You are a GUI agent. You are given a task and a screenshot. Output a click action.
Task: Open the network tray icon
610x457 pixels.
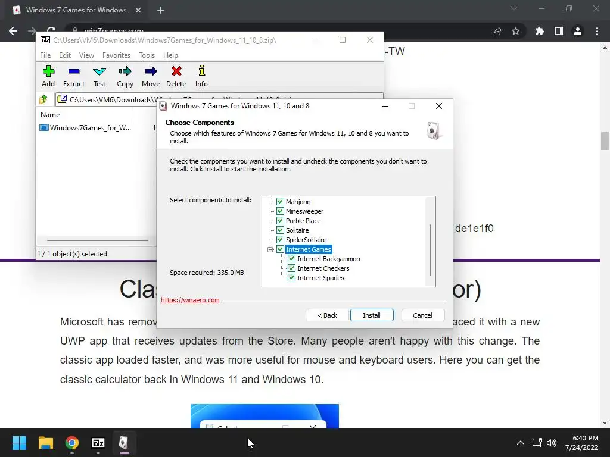point(537,443)
